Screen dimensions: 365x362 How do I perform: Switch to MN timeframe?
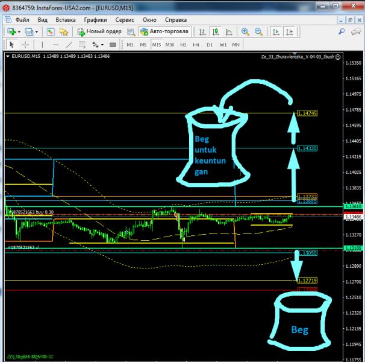coord(236,45)
